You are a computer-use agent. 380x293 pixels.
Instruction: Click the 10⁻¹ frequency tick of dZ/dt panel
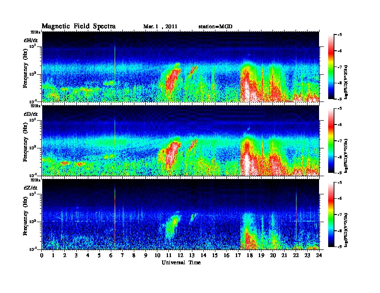pyautogui.click(x=33, y=248)
